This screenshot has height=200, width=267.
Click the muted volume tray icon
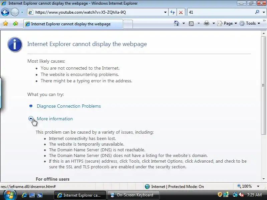click(241, 195)
